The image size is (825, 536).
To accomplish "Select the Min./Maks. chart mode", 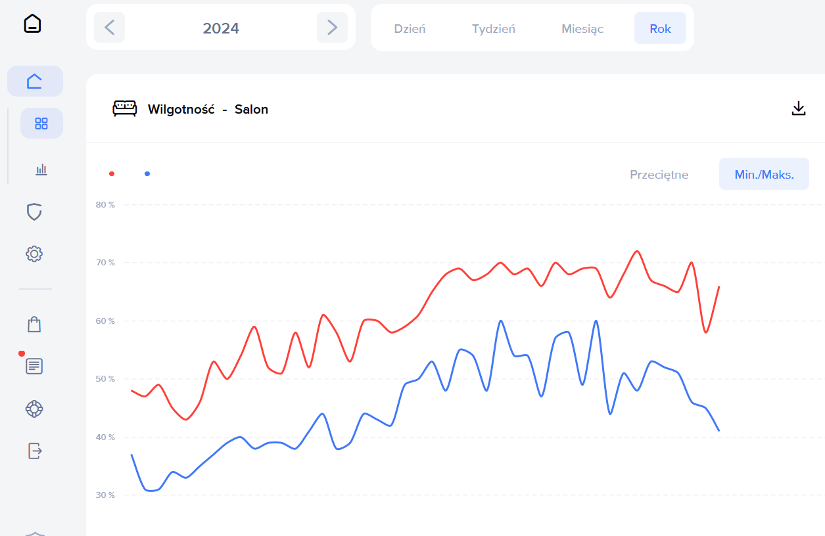I will (x=764, y=174).
